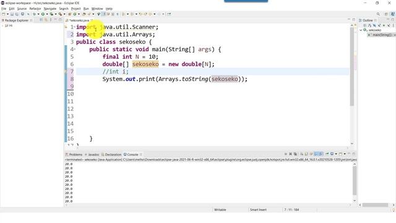Click line 7 comment "//int i;" in the editor

pos(116,72)
